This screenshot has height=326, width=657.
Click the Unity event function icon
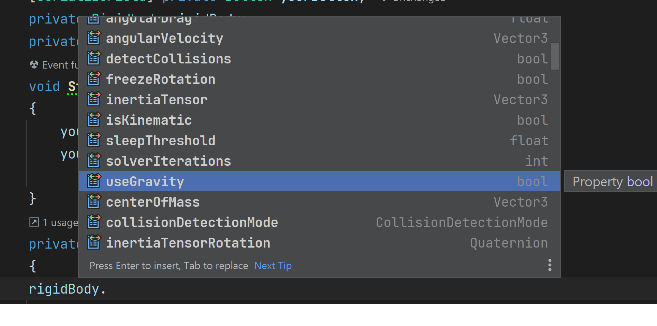pyautogui.click(x=34, y=64)
